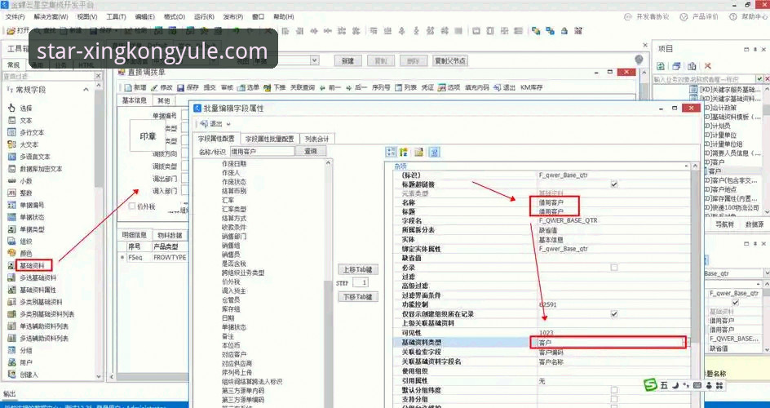
Task: Collapse the 常规字段 toolbox section
Action: pos(86,90)
